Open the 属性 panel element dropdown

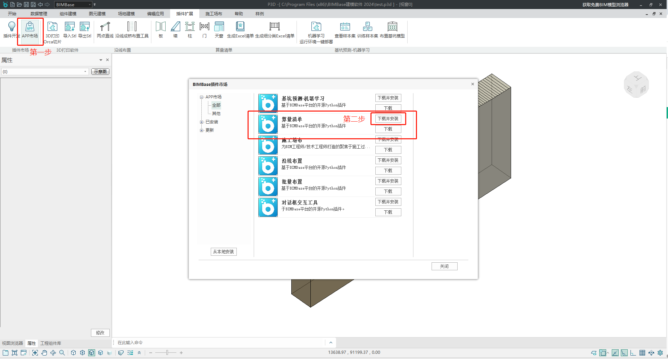coord(85,72)
